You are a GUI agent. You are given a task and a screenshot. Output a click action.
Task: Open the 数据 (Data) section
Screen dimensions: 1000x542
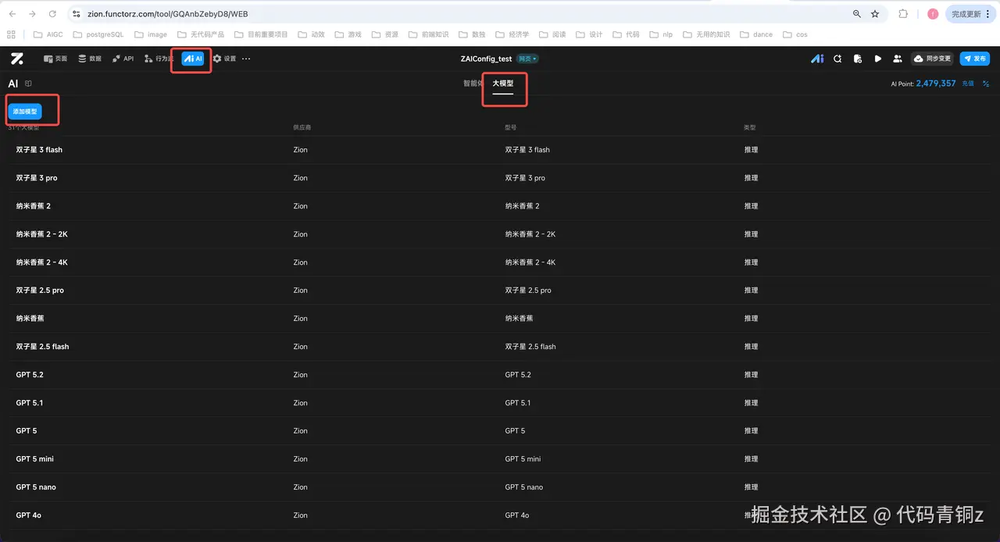90,59
